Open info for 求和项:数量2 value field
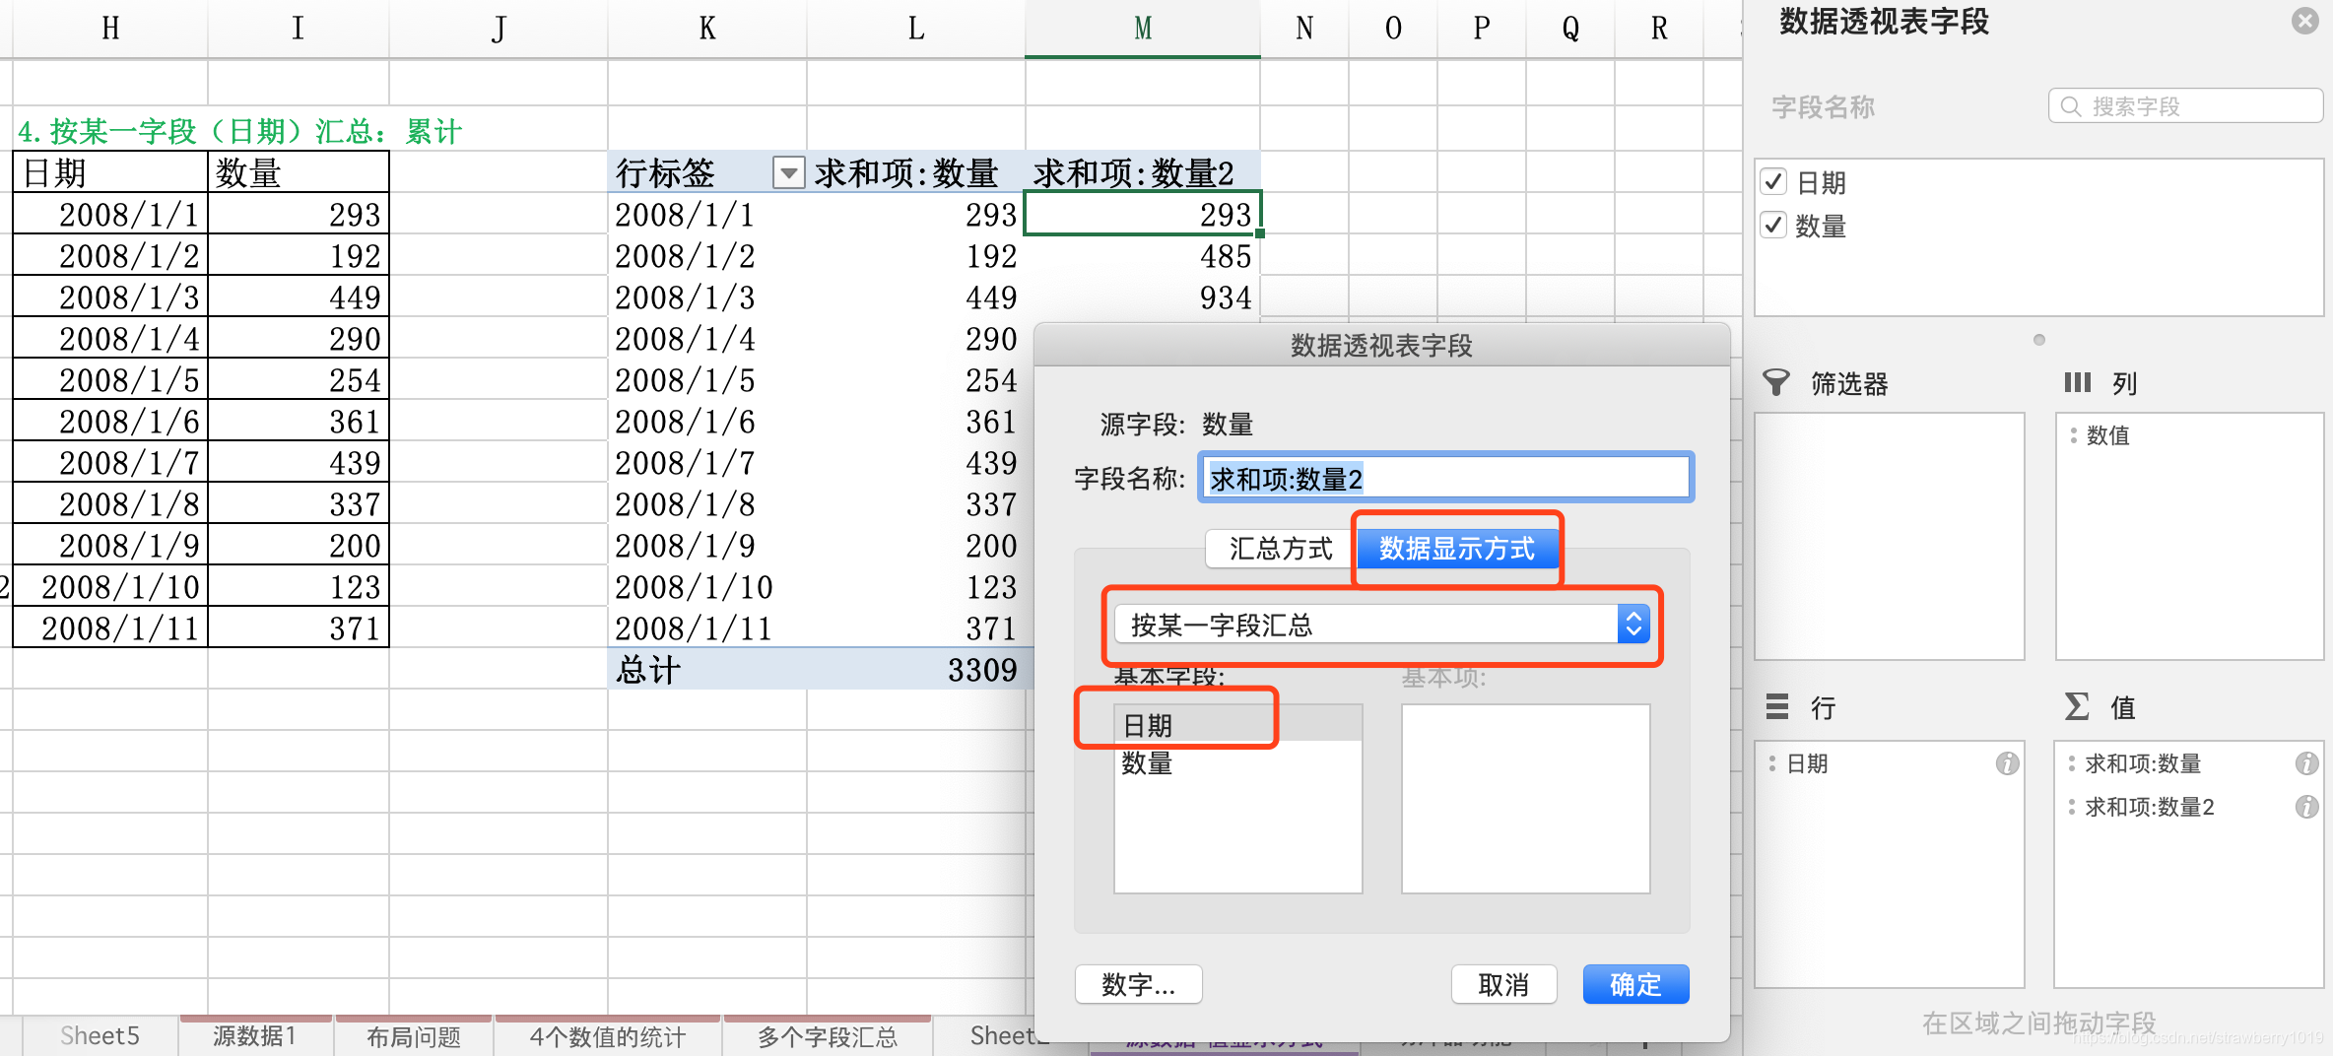The height and width of the screenshot is (1056, 2333). (2306, 807)
